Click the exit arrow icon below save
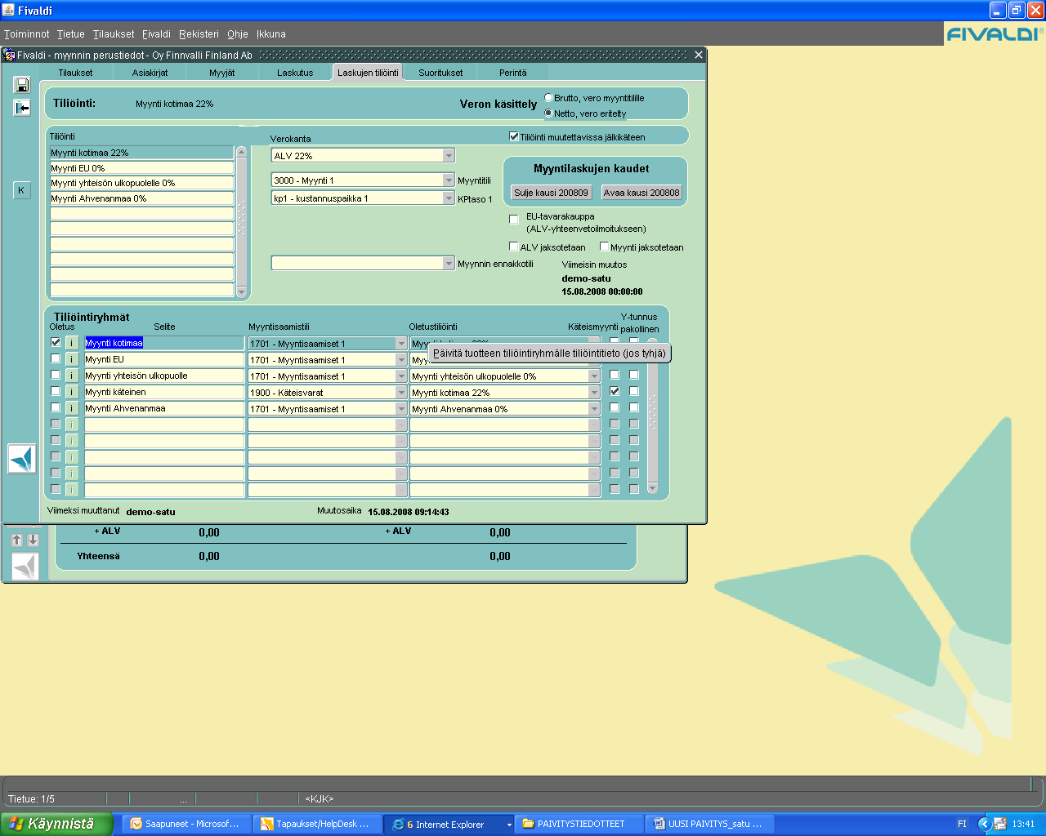Screen dimensions: 1046x836 click(x=22, y=108)
